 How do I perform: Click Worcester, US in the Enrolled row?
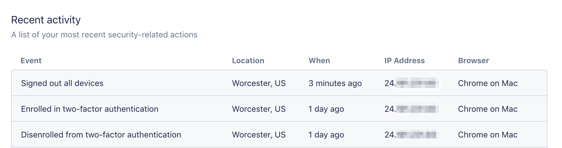click(259, 109)
